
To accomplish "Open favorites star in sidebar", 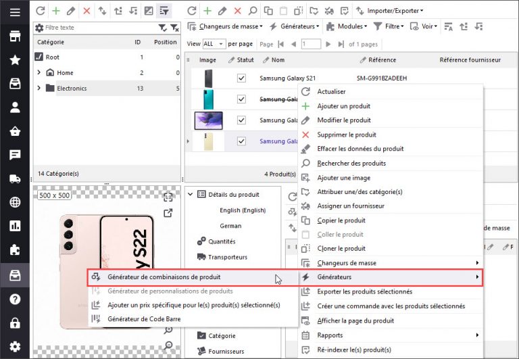I will (x=15, y=60).
